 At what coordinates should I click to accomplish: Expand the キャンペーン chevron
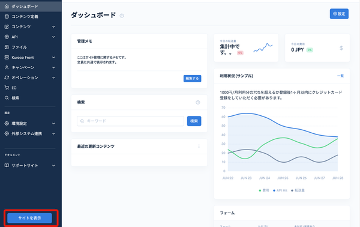click(x=53, y=67)
